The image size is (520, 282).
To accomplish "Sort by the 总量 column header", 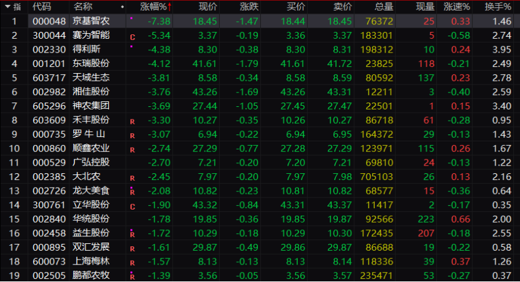I will click(x=384, y=7).
